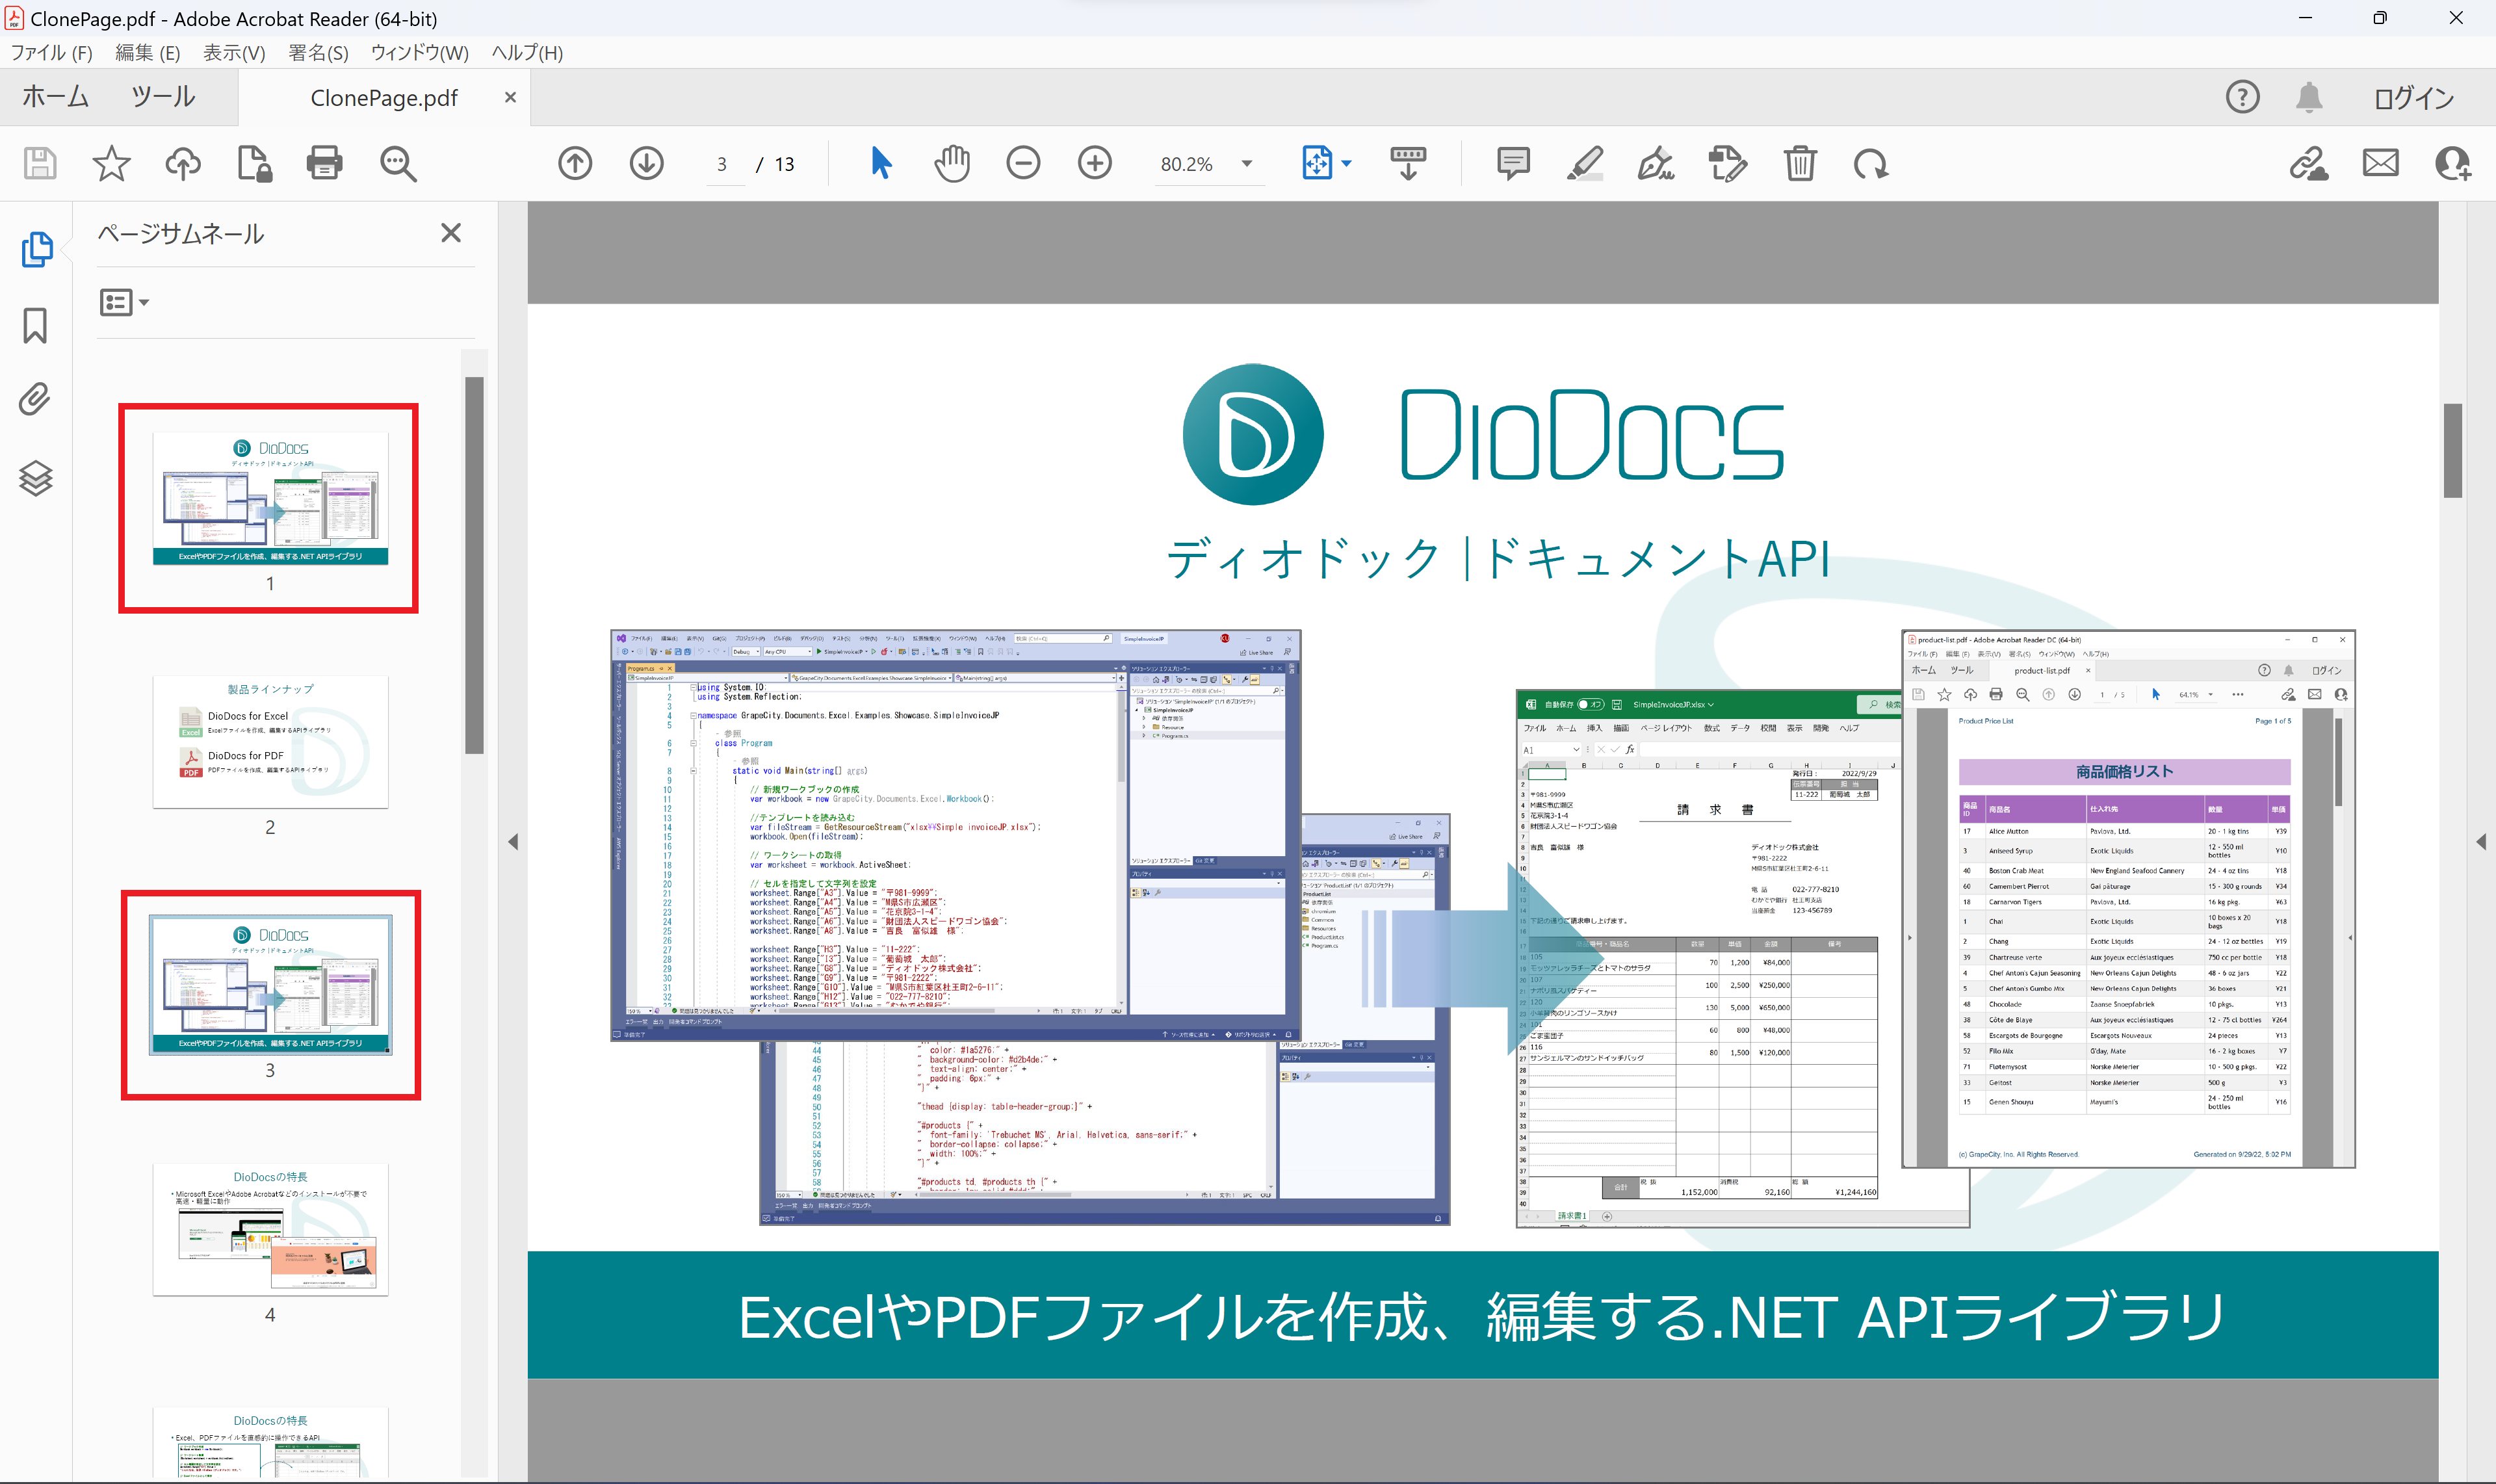Open the Help question mark icon
The height and width of the screenshot is (1484, 2496).
(x=2243, y=97)
